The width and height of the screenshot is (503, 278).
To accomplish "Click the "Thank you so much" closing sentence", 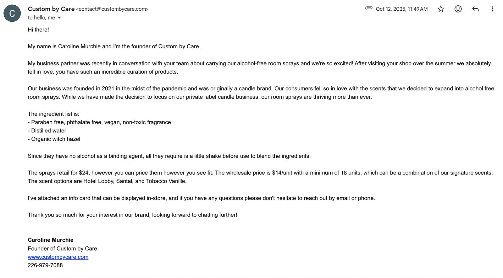I will (132, 215).
